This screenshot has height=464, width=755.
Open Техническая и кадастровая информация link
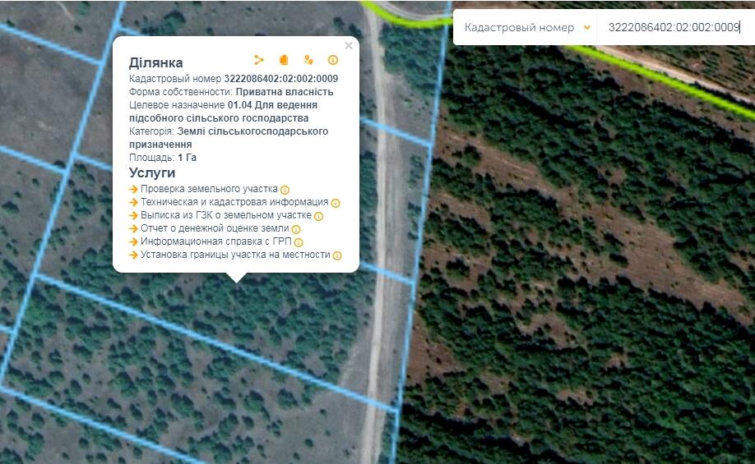click(x=234, y=202)
